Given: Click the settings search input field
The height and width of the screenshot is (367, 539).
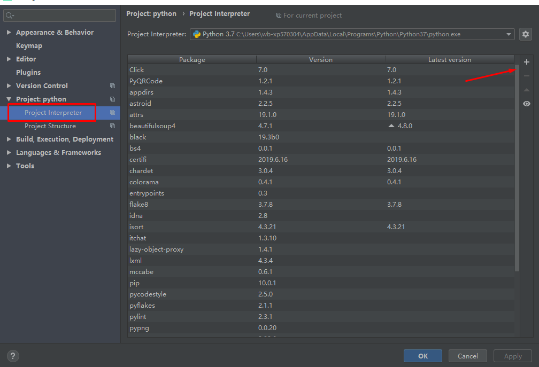Looking at the screenshot, I should pos(59,15).
